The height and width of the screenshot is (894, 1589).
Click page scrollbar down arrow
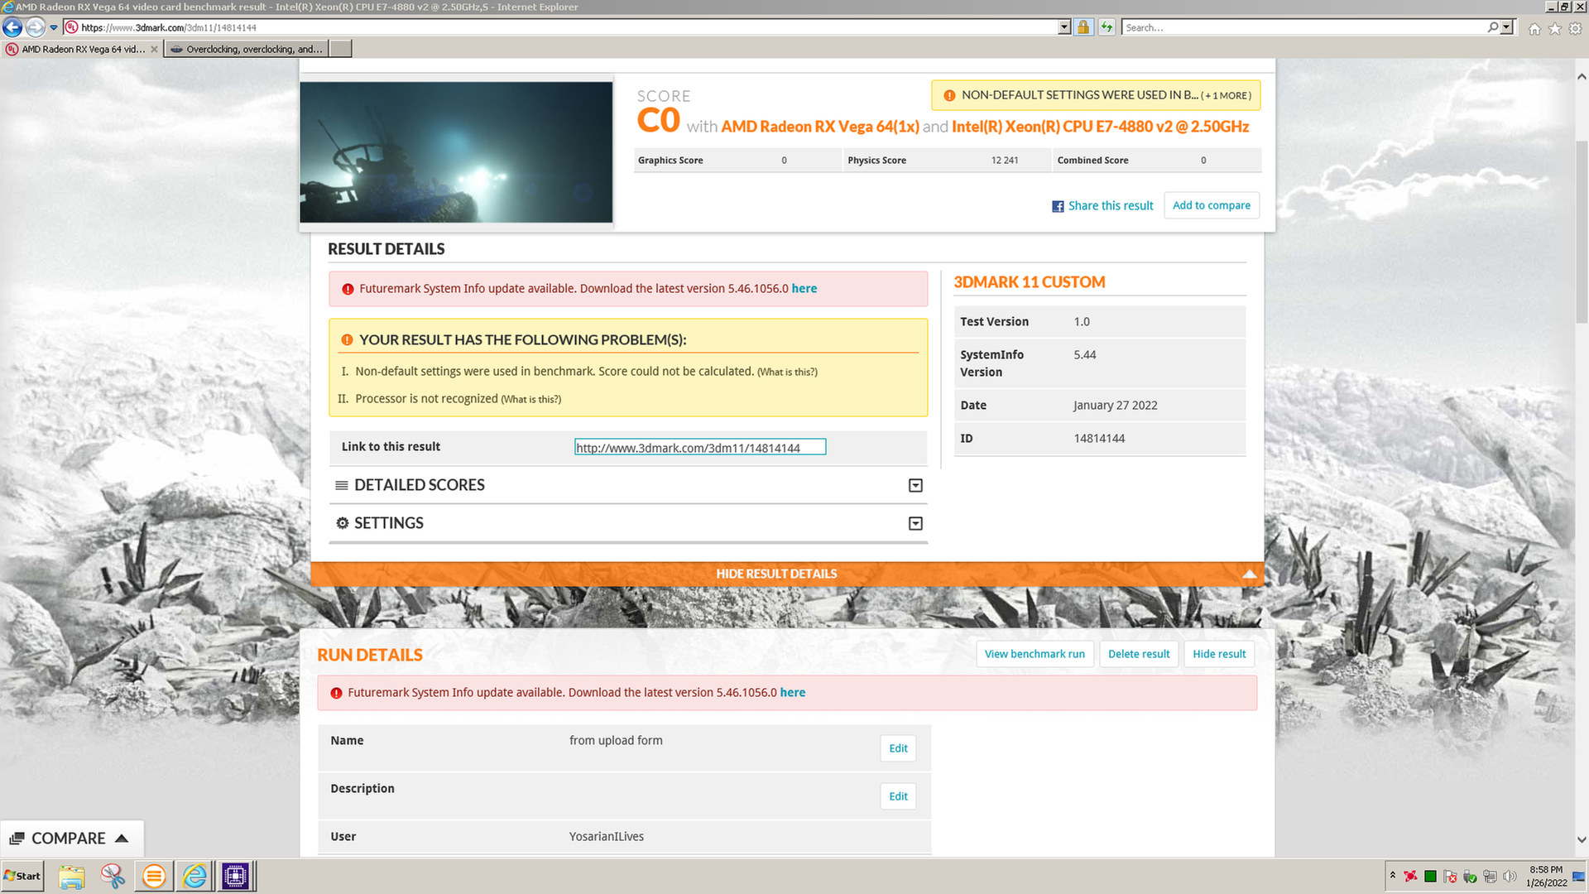click(x=1582, y=839)
